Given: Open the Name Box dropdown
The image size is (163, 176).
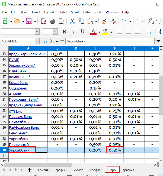Looking at the screenshot, I should [37, 41].
